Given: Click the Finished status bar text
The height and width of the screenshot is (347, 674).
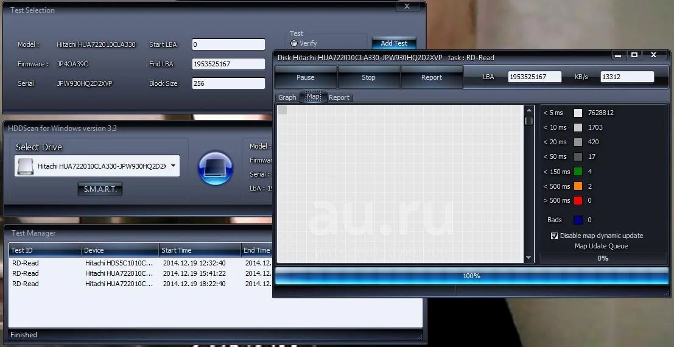Looking at the screenshot, I should point(24,335).
